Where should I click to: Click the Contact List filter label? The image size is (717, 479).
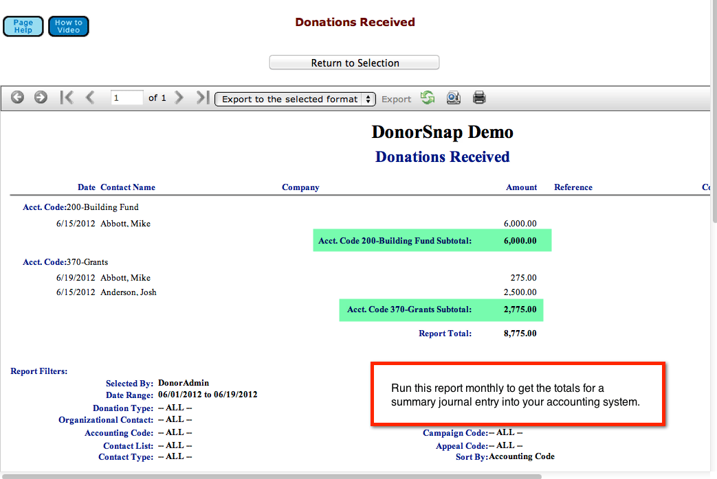[x=128, y=445]
